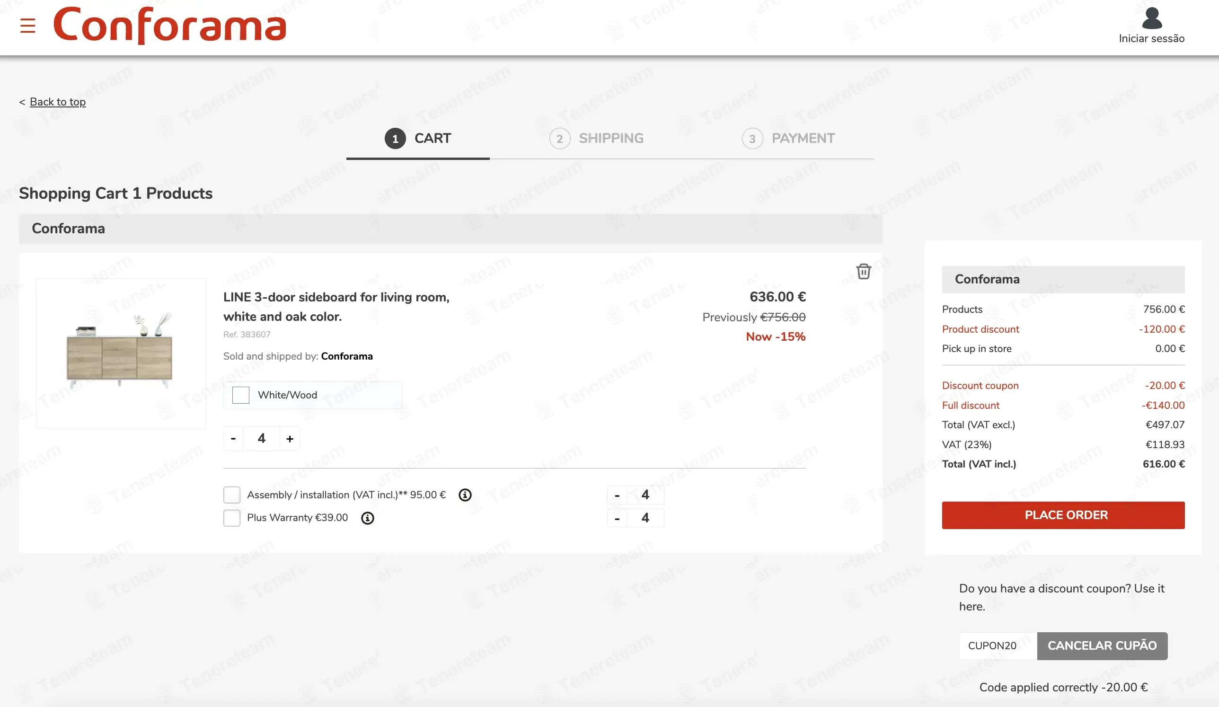The width and height of the screenshot is (1219, 707).
Task: Click the user account icon
Action: (1152, 18)
